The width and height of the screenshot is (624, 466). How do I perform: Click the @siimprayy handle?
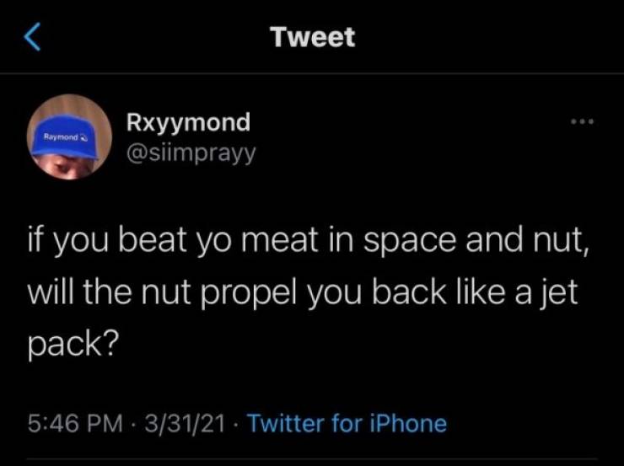coord(189,153)
